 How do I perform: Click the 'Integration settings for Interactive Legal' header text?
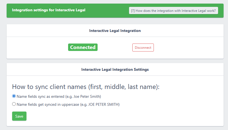49,10
